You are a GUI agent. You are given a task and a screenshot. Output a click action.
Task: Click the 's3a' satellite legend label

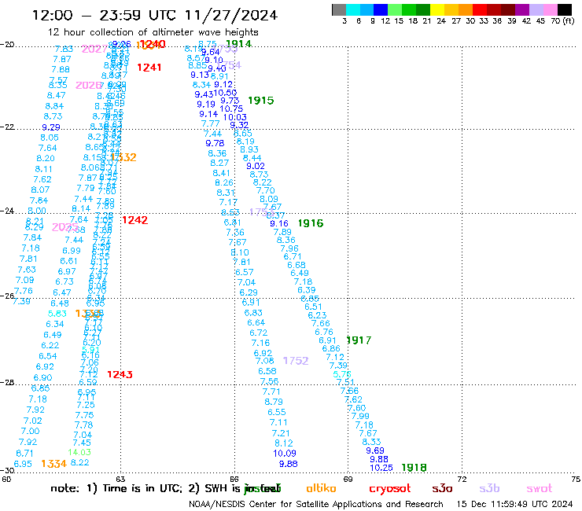tap(442, 489)
